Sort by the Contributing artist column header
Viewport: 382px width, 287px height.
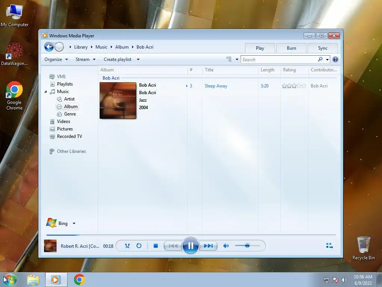tap(323, 70)
